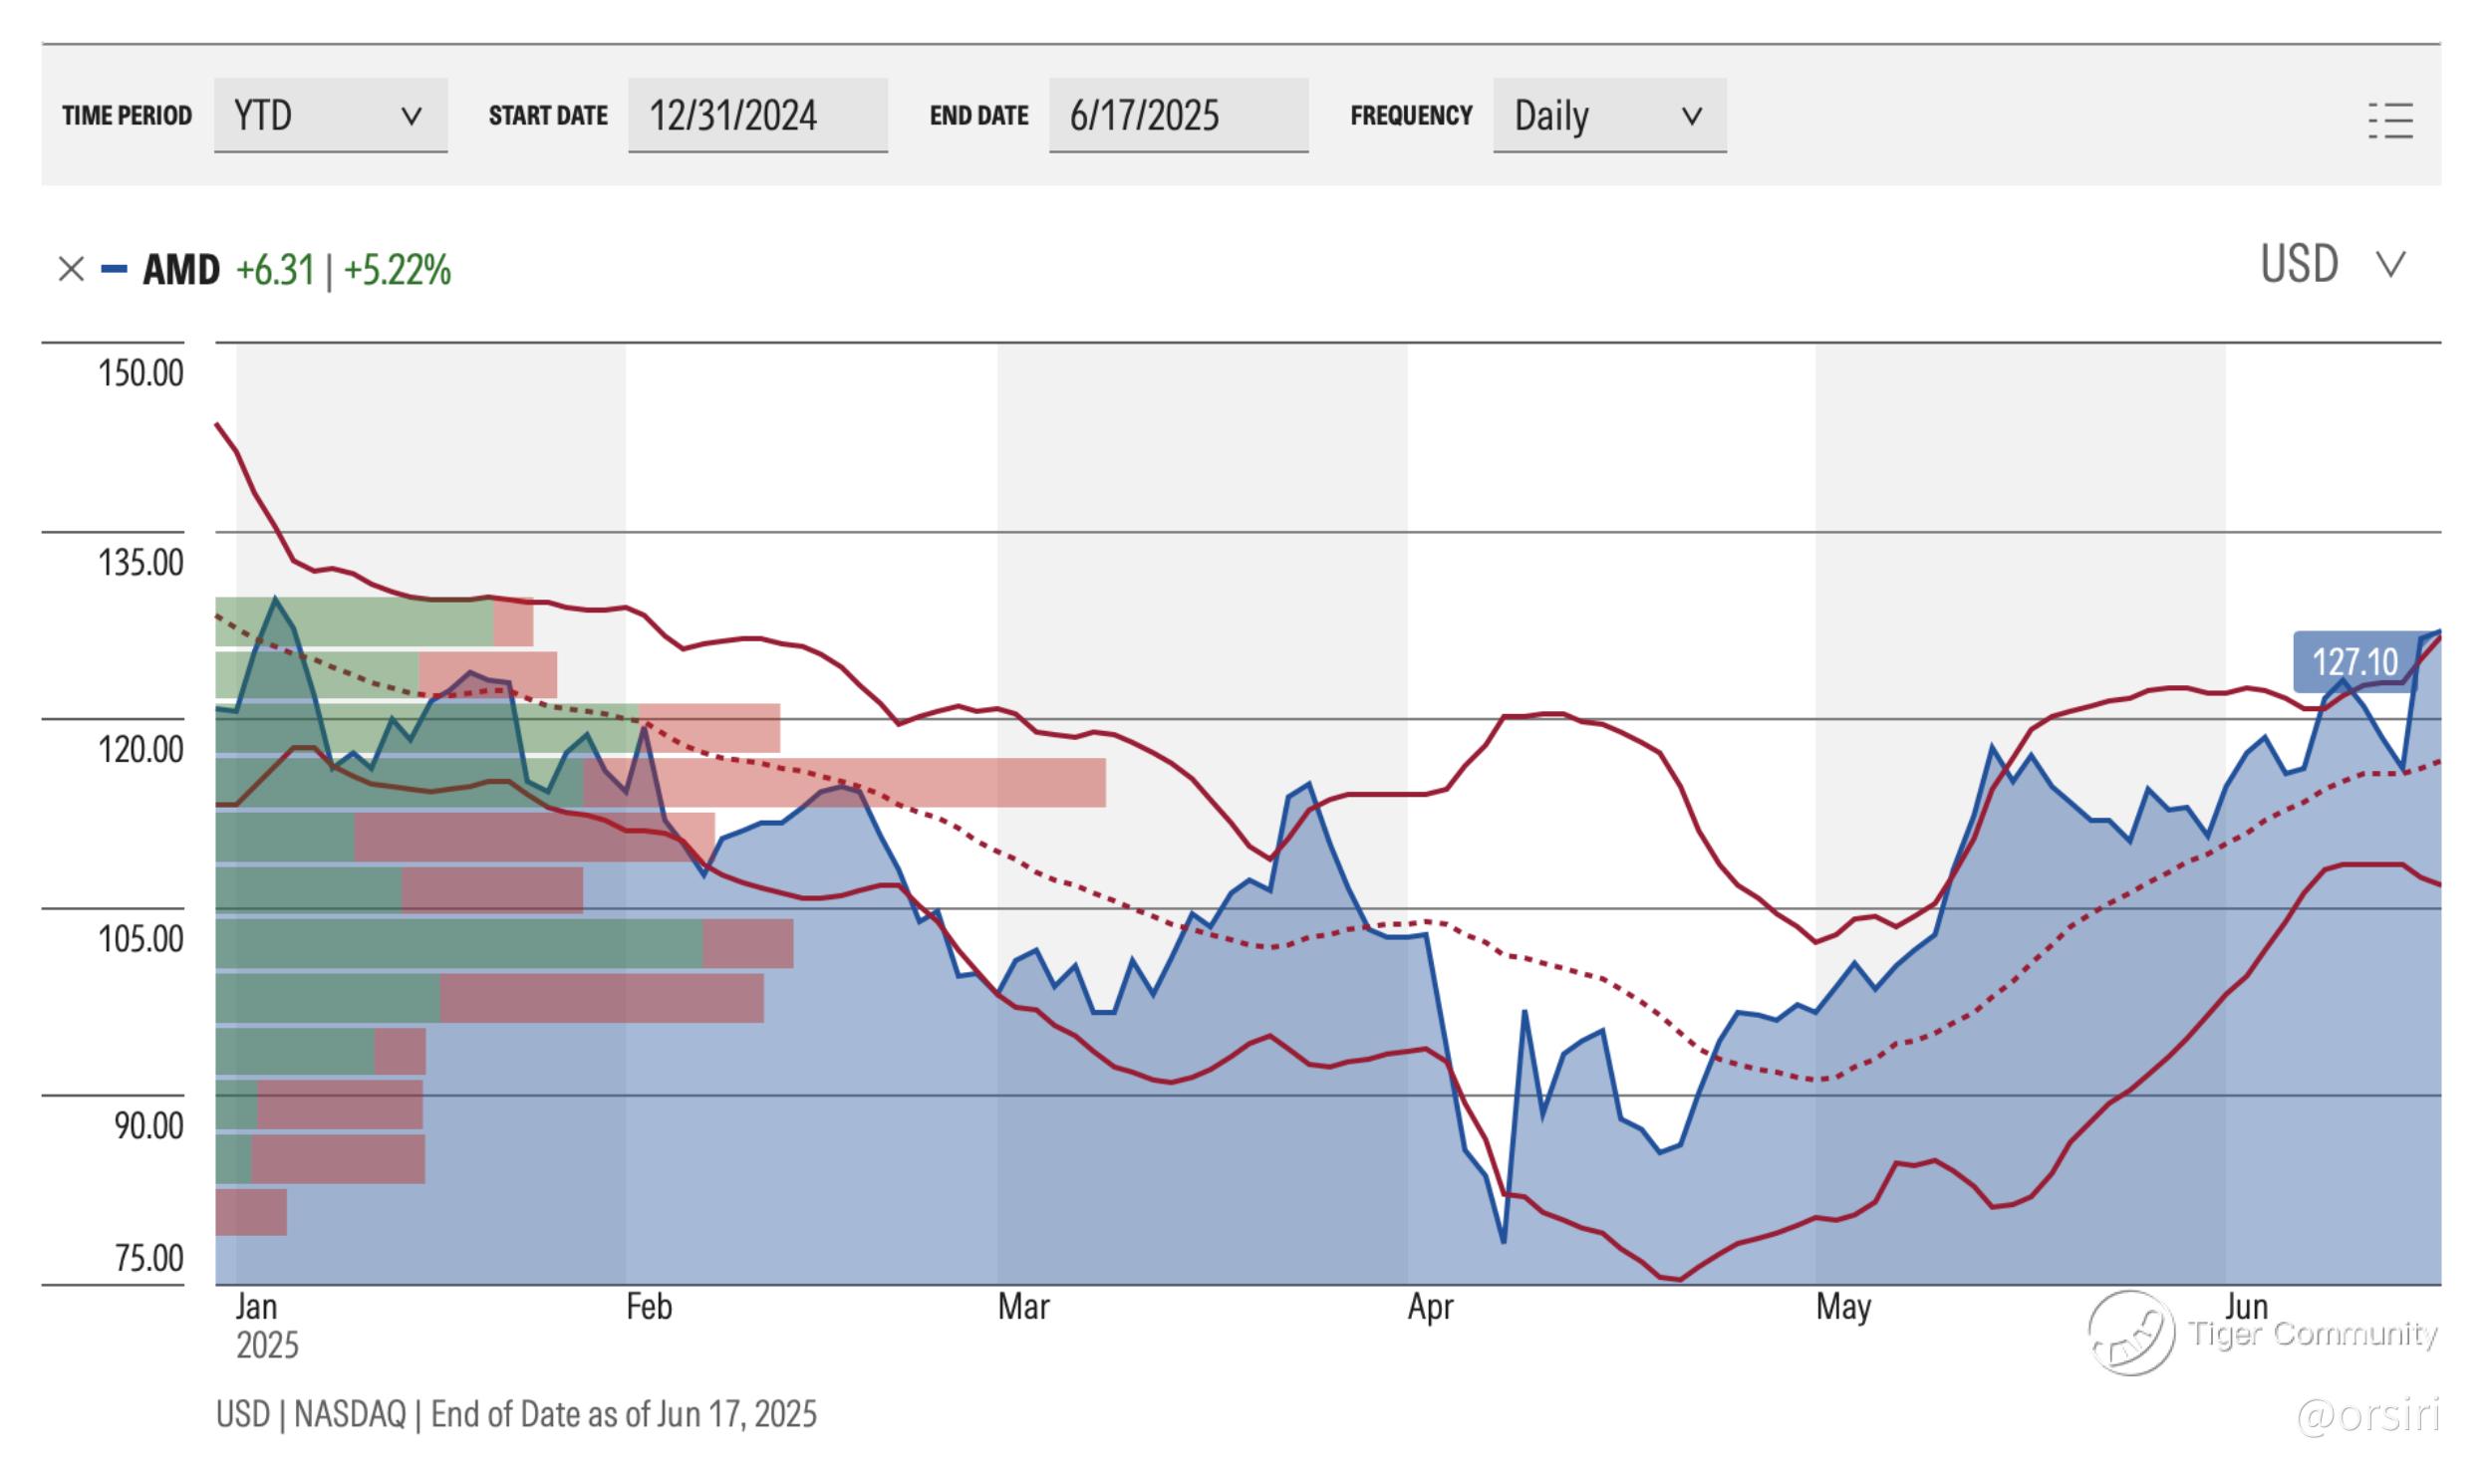Open the Time Period YTD dropdown
The width and height of the screenshot is (2491, 1472).
(330, 116)
